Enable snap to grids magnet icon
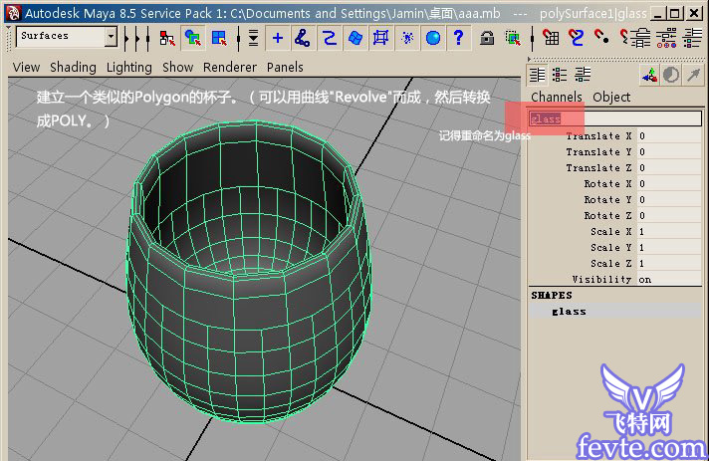Image resolution: width=709 pixels, height=461 pixels. (551, 38)
